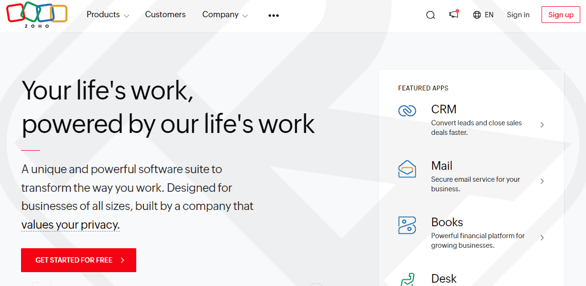Viewport: 586px width, 286px height.
Task: Click the CRM row chevron arrow
Action: pos(542,125)
